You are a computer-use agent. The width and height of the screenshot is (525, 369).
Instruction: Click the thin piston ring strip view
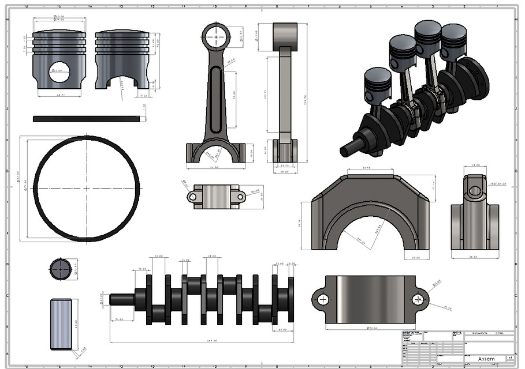coord(87,118)
